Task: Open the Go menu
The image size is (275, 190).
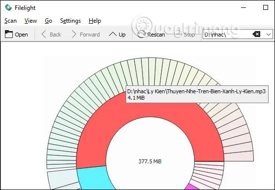Action: click(48, 21)
